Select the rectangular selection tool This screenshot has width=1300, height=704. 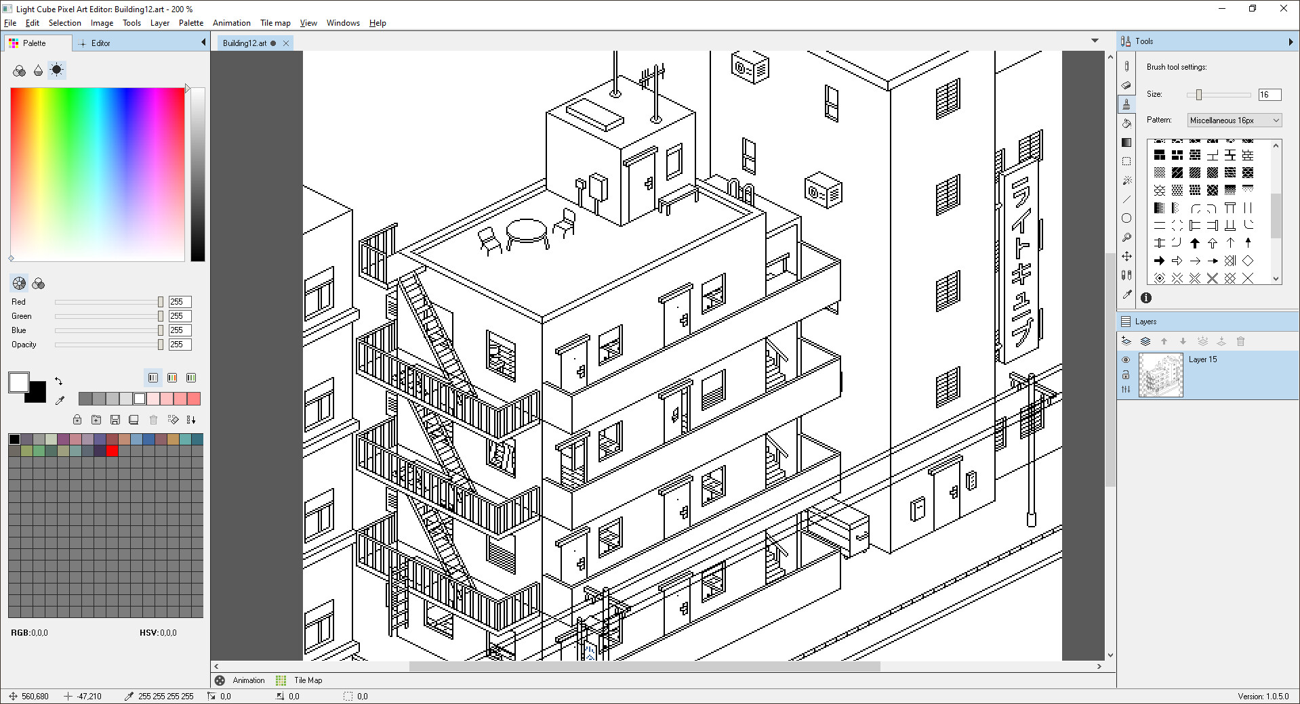1126,161
